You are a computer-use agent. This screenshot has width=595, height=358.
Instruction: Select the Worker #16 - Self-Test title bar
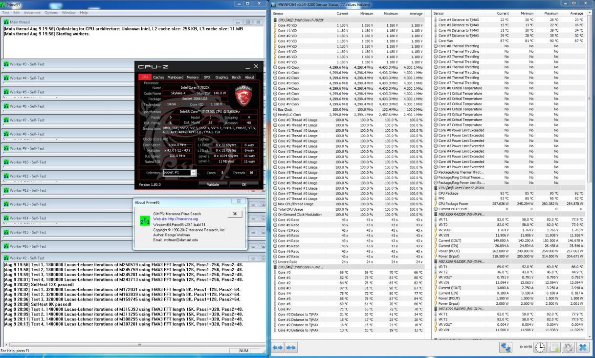(133, 246)
